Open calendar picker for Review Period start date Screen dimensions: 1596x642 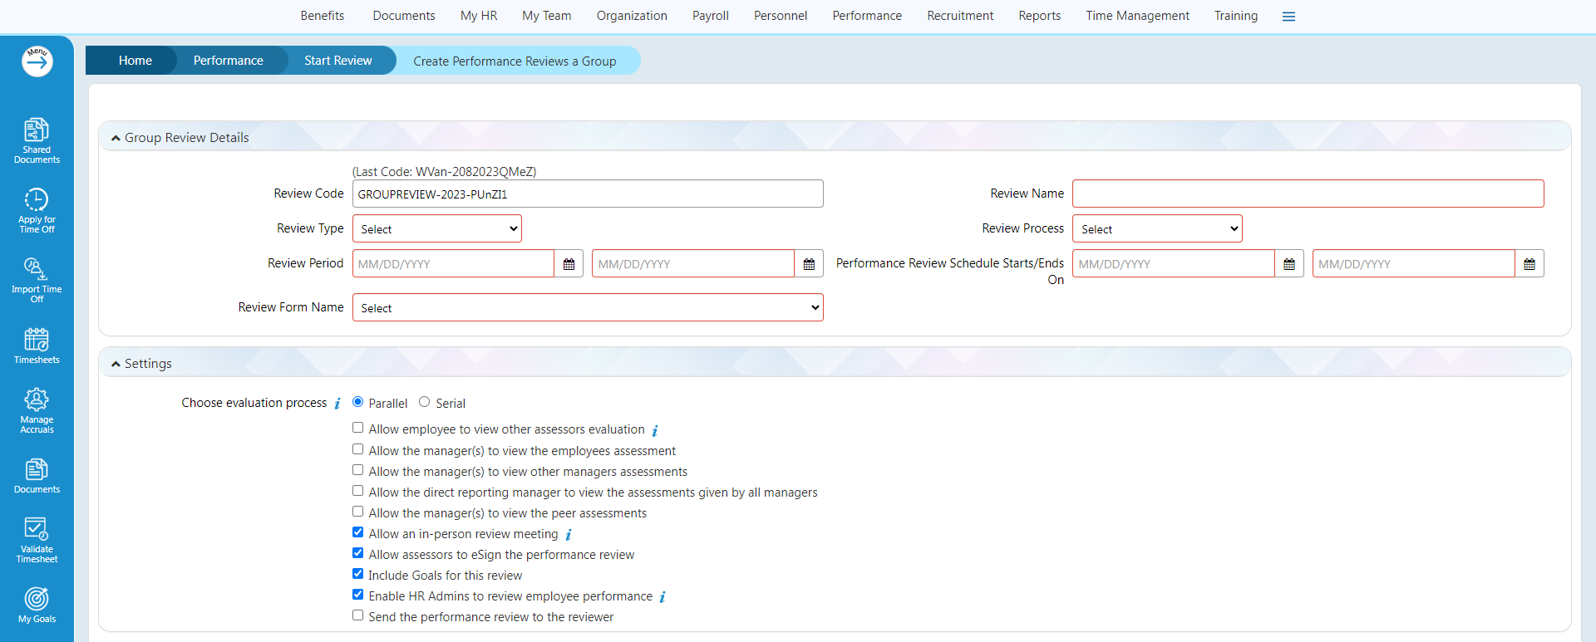tap(569, 264)
